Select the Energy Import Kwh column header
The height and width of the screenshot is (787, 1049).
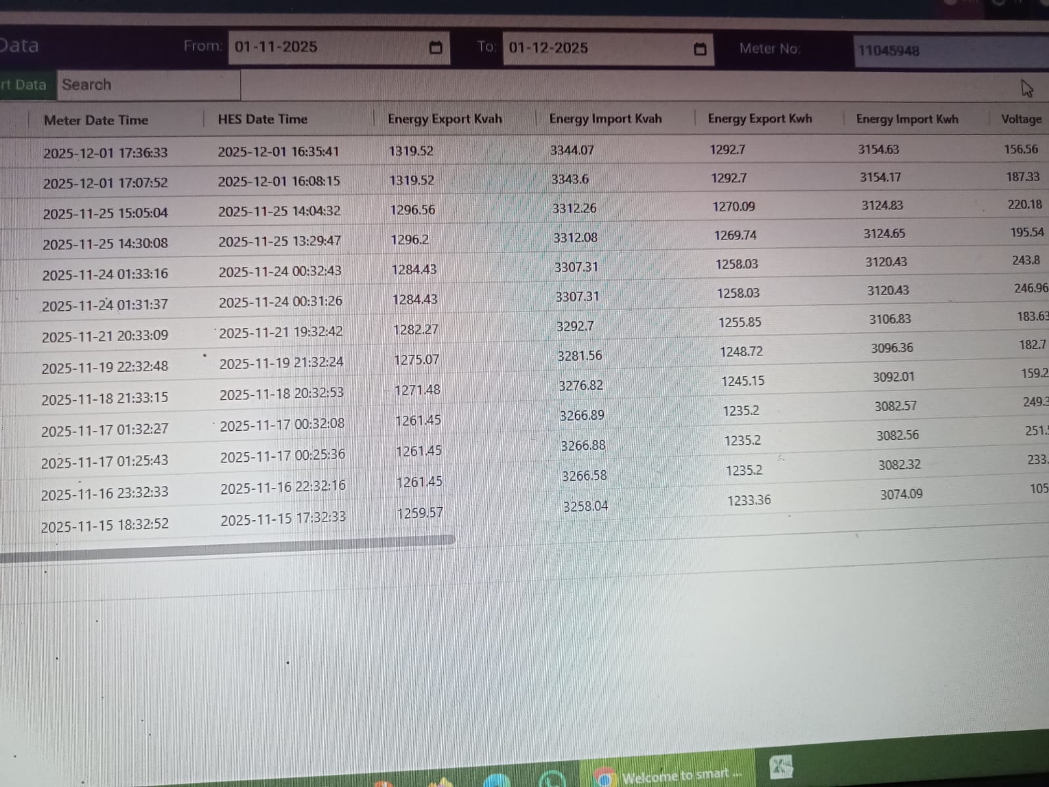(x=907, y=119)
